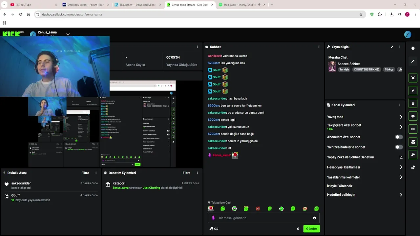The height and width of the screenshot is (236, 420).
Task: Open user avatar in top right
Action: click(x=408, y=35)
